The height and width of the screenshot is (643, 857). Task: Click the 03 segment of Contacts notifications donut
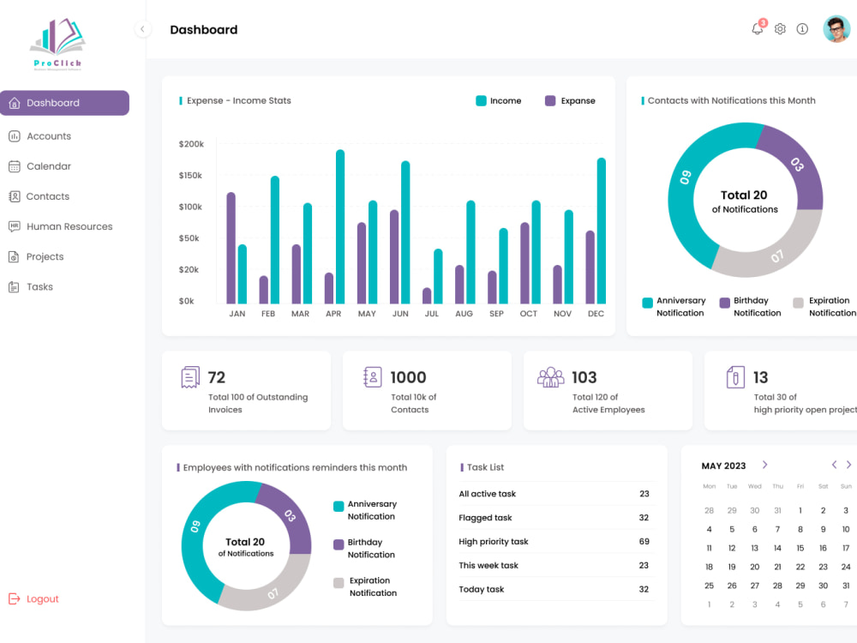click(797, 164)
